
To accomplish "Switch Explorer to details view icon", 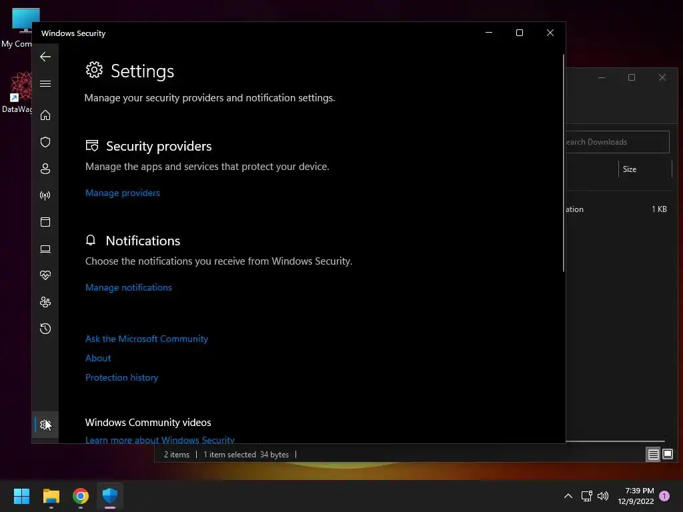I will (x=653, y=455).
